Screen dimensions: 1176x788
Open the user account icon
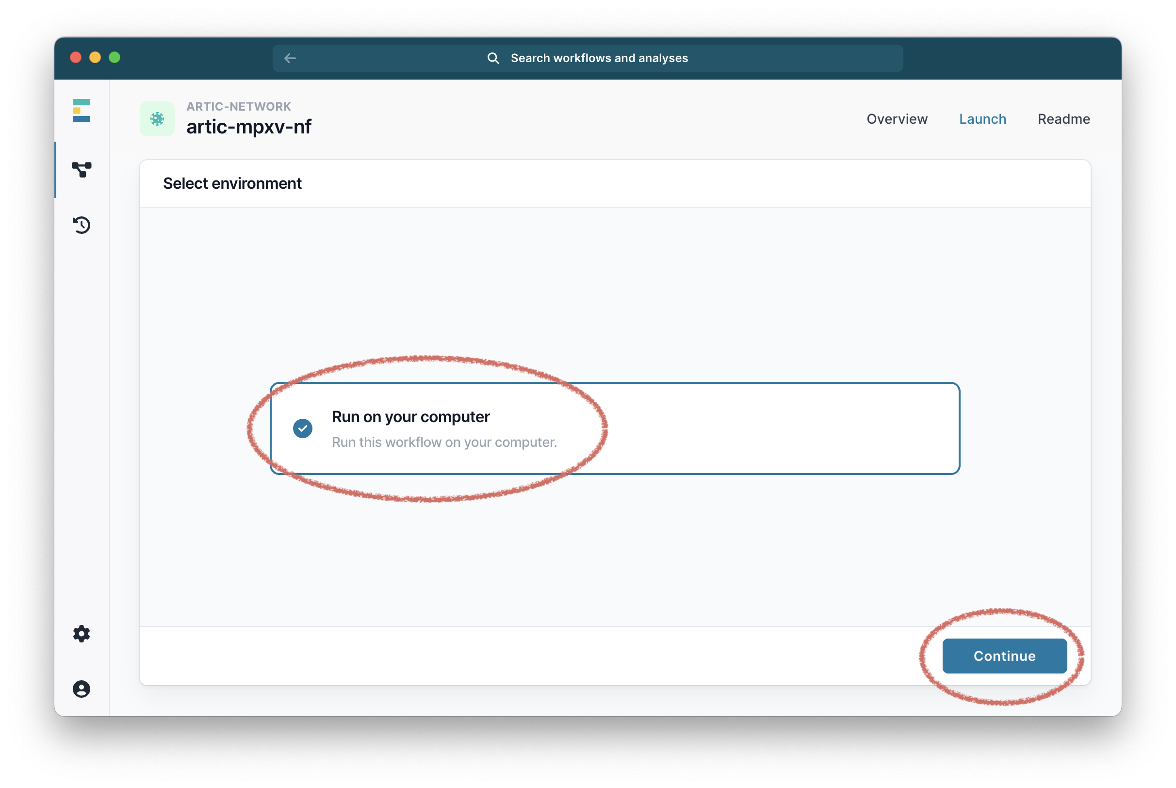point(82,689)
